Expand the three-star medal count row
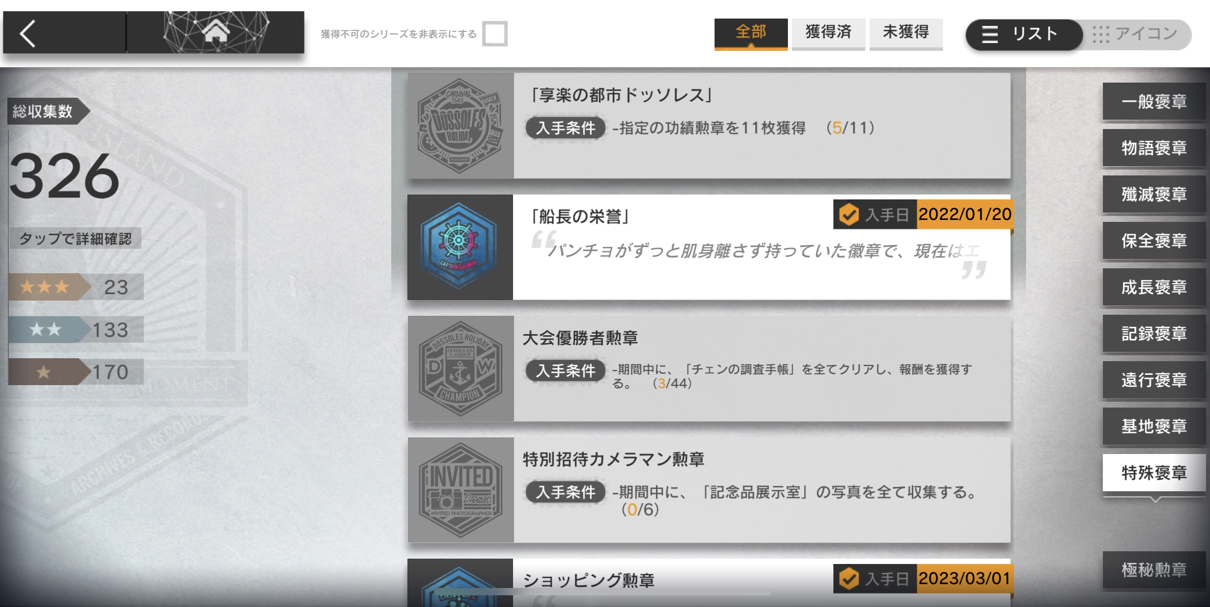This screenshot has width=1210, height=607. pyautogui.click(x=76, y=287)
